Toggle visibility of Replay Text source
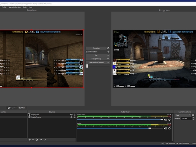 pos(71,114)
